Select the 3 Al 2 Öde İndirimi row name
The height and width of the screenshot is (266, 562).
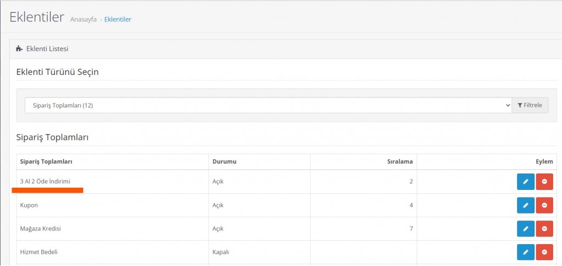tap(45, 181)
